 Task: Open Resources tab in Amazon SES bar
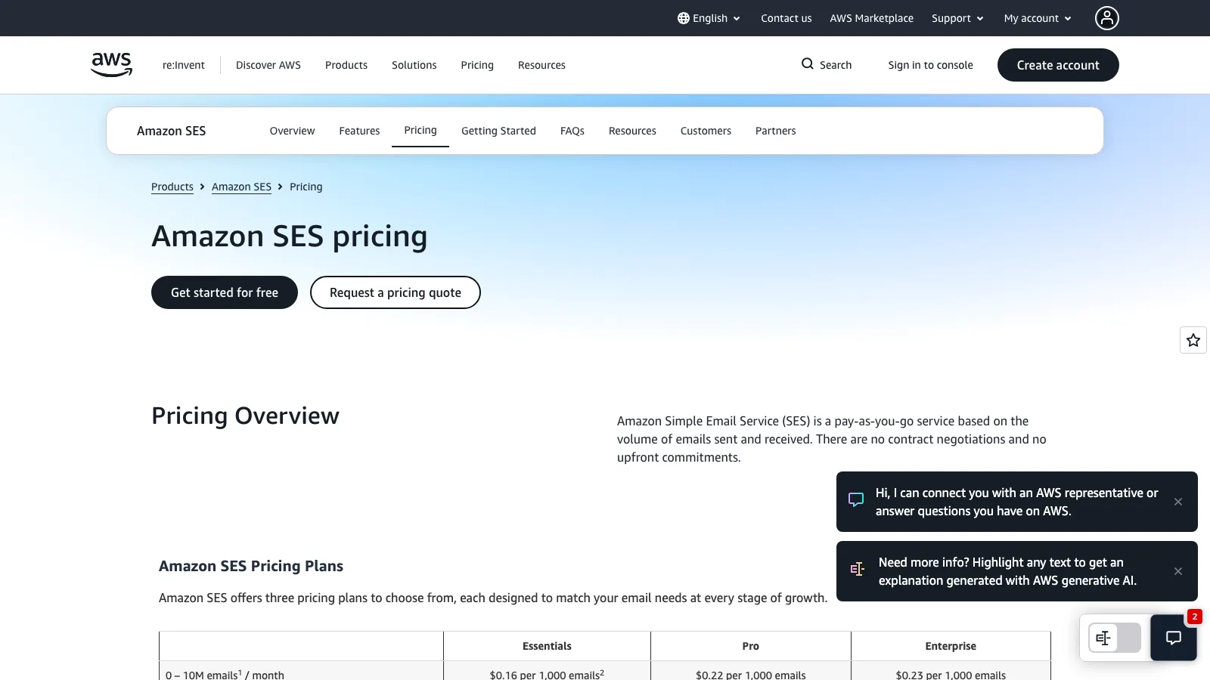click(x=632, y=131)
